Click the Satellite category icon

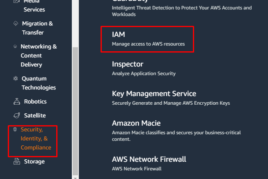(16, 116)
